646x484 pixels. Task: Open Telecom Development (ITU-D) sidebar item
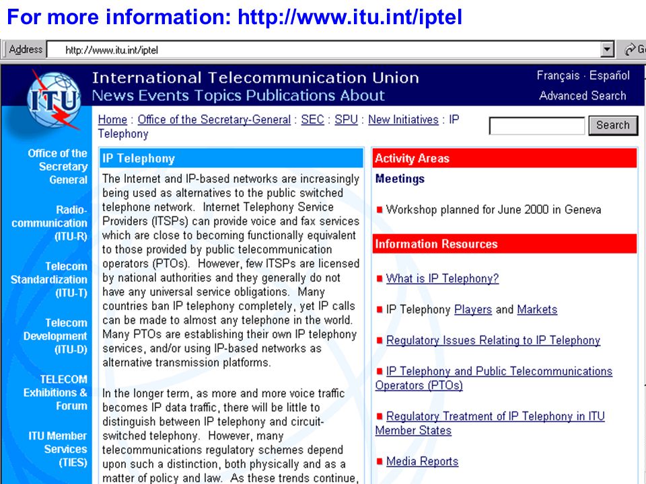tap(55, 336)
